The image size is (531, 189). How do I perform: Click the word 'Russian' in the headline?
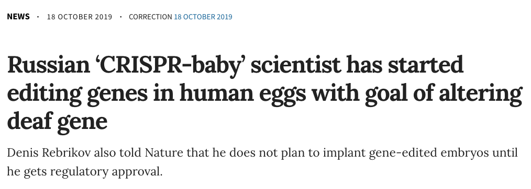point(48,65)
